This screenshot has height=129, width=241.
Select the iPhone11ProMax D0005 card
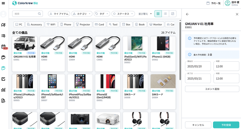coord(25,92)
